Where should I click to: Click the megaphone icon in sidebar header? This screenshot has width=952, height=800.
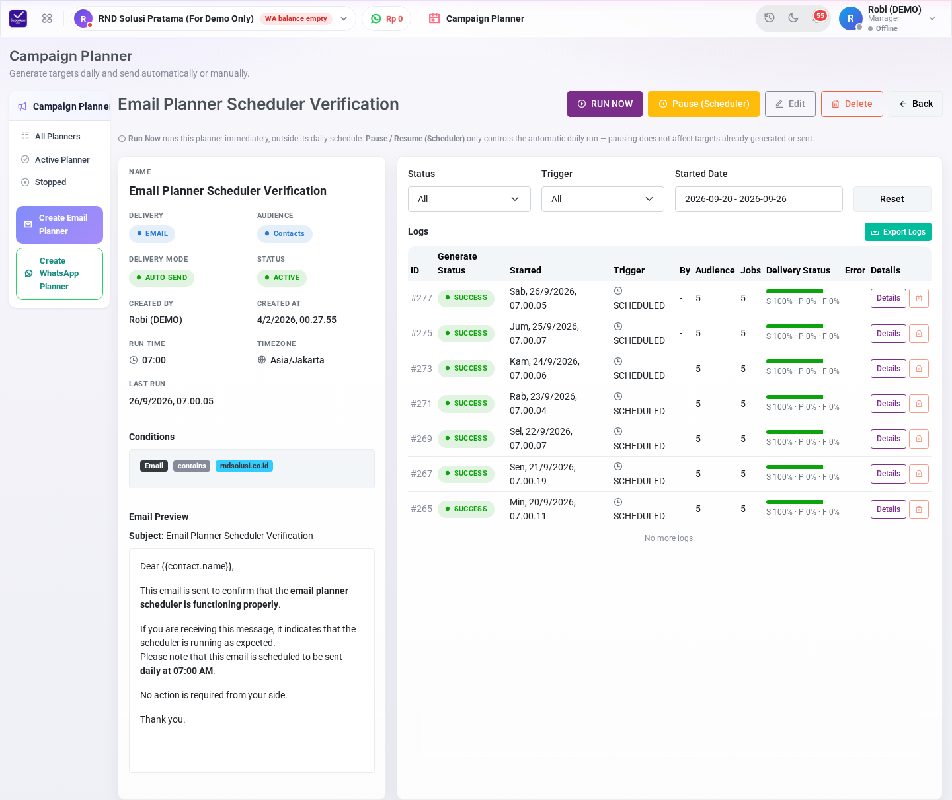(x=22, y=106)
